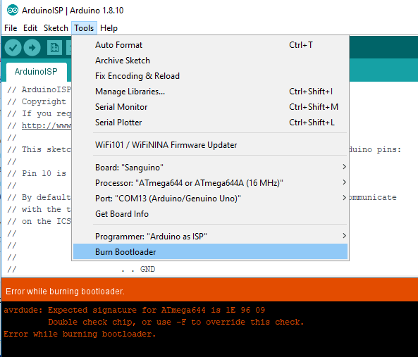Click the "// Copyright" comment line
Screen dimensions: 418x357
pos(37,101)
